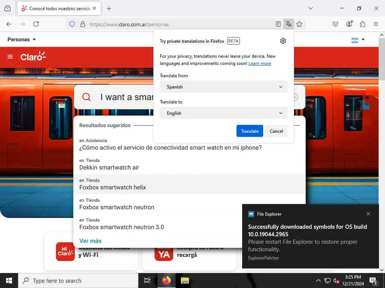Open Claro site hamburger menu

[10, 57]
